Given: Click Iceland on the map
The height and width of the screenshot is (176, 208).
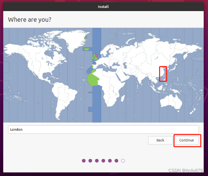Looking at the screenshot, I should coord(86,49).
